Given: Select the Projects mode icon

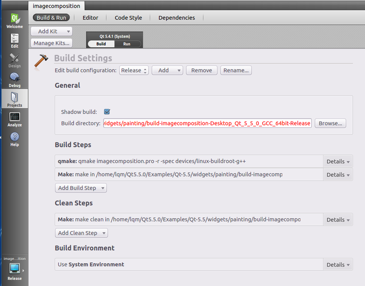Looking at the screenshot, I should [14, 99].
